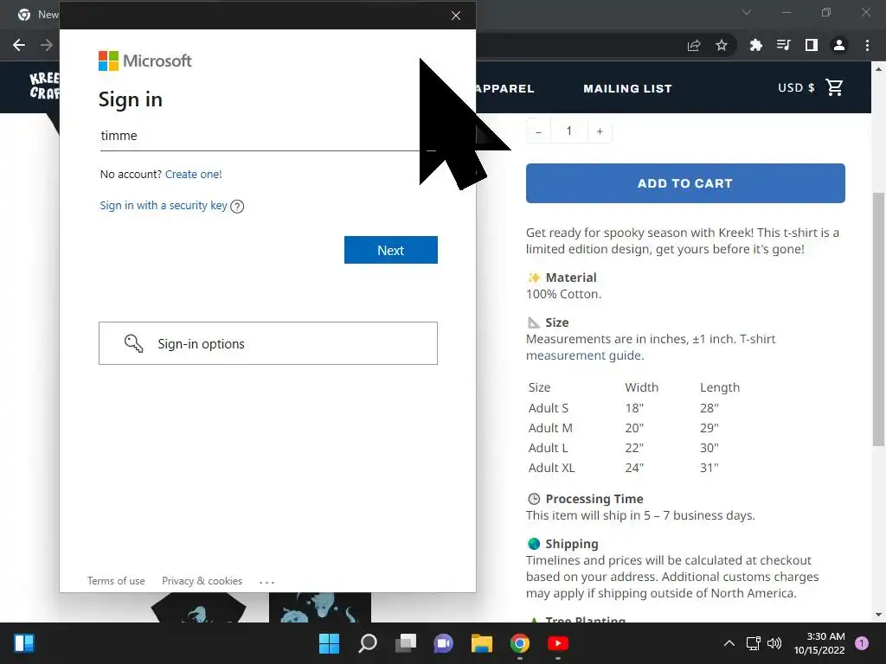
Task: Open the YouTube taskbar icon
Action: pyautogui.click(x=558, y=643)
